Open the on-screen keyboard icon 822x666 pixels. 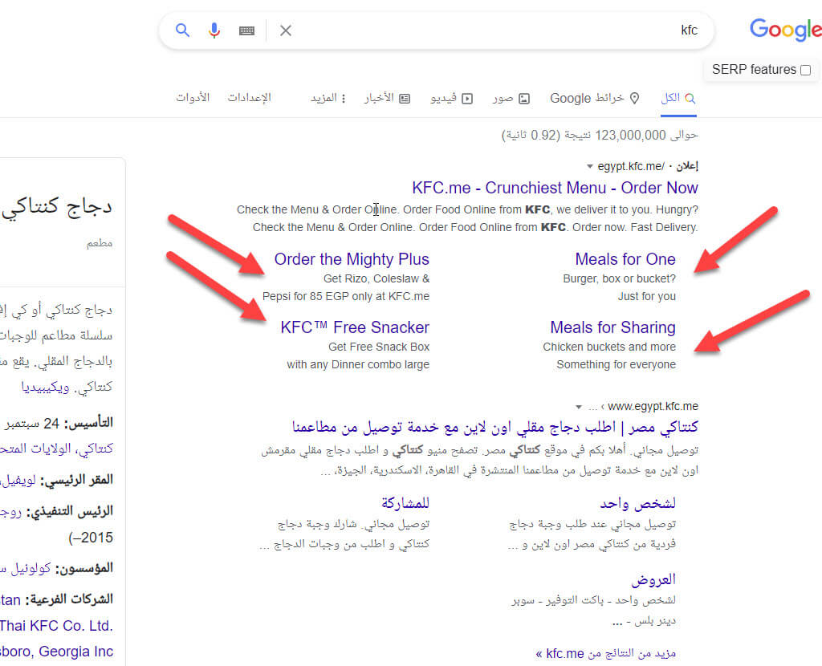pyautogui.click(x=246, y=31)
